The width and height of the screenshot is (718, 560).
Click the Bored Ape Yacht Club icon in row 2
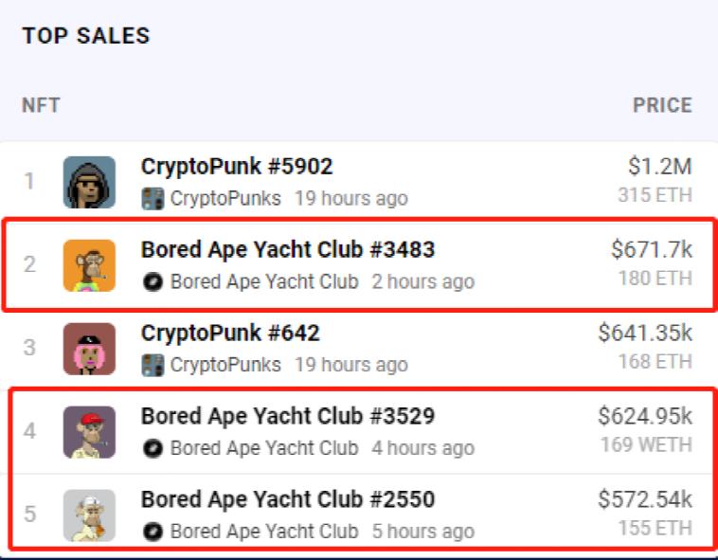coord(153,282)
